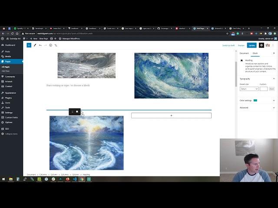Open Visual Studio Code from the taskbar
This screenshot has width=278, height=208.
click(75, 179)
